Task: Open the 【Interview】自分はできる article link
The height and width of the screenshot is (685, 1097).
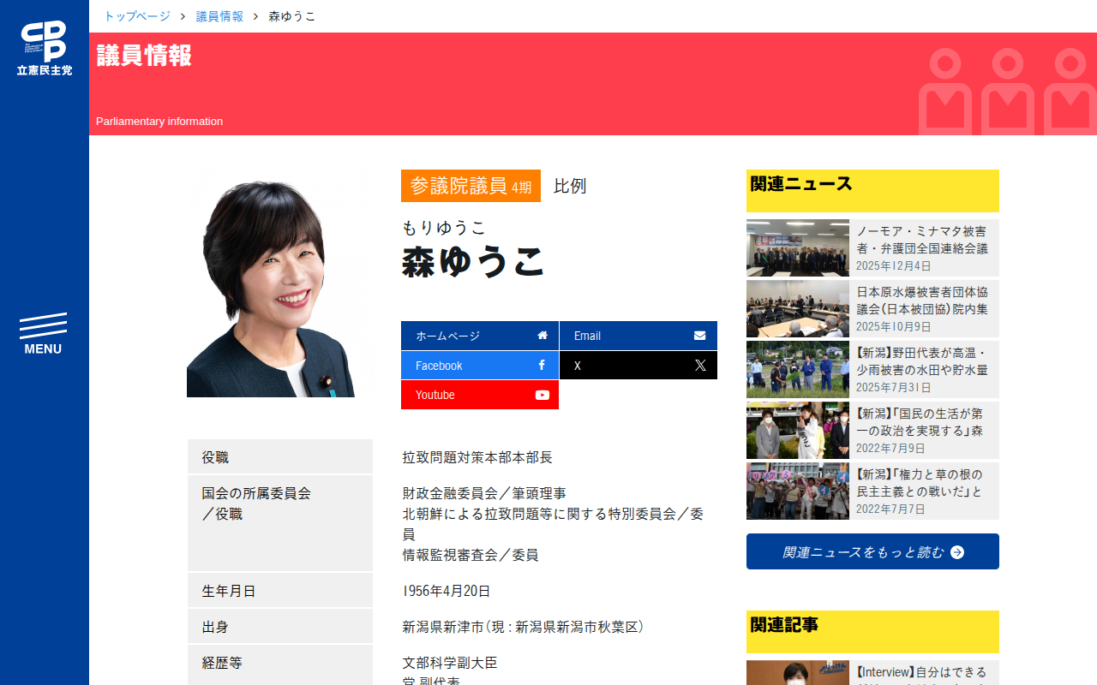Action: pos(921,674)
